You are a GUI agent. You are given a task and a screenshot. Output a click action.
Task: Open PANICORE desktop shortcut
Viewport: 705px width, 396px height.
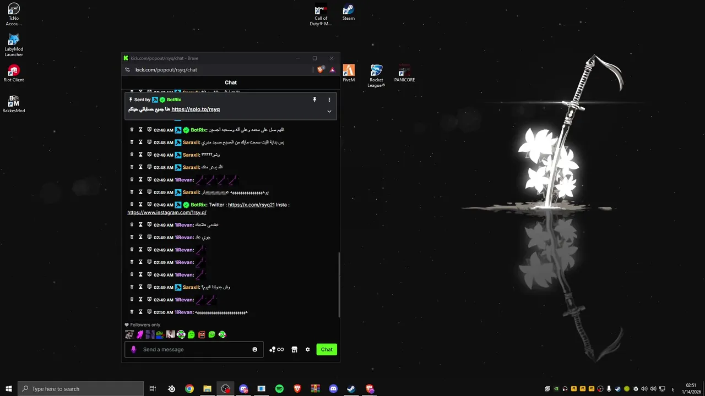(404, 73)
